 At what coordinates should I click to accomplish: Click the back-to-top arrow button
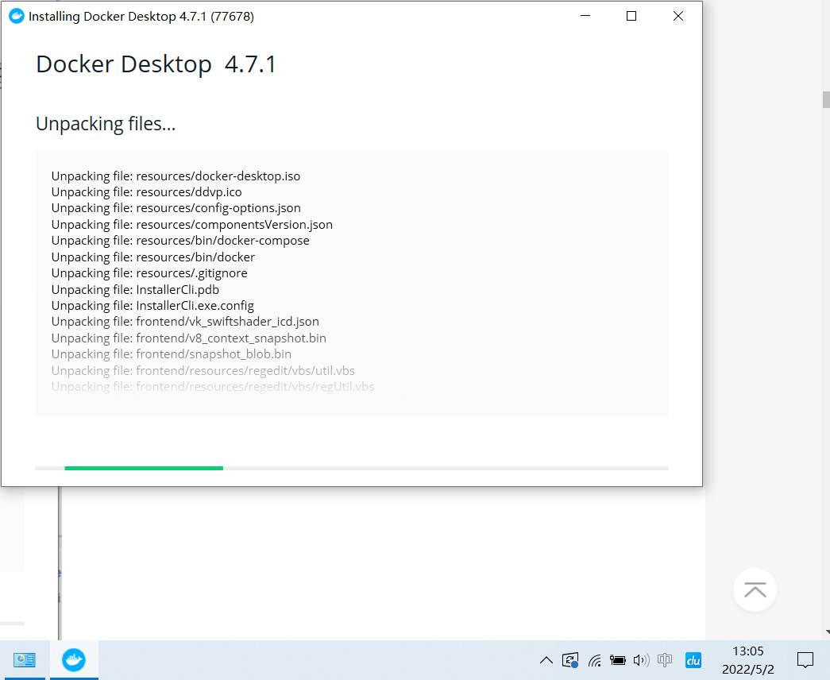coord(755,590)
